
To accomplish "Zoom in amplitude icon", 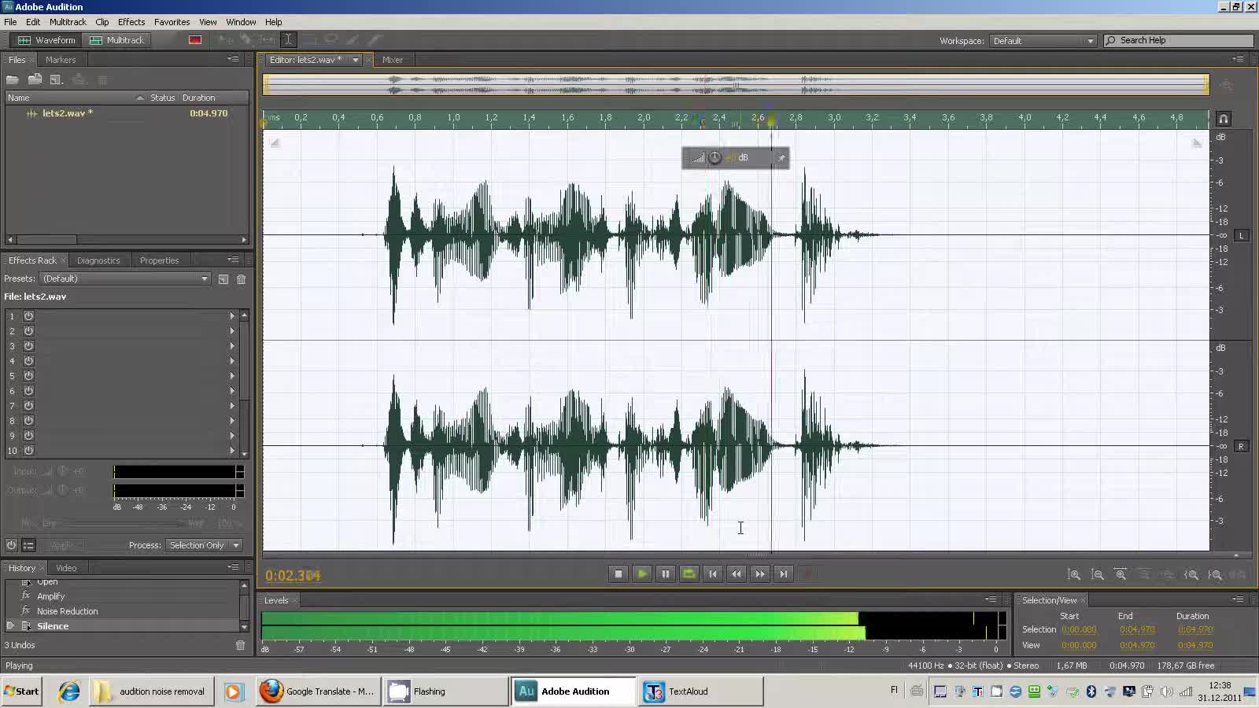I will click(x=1074, y=575).
